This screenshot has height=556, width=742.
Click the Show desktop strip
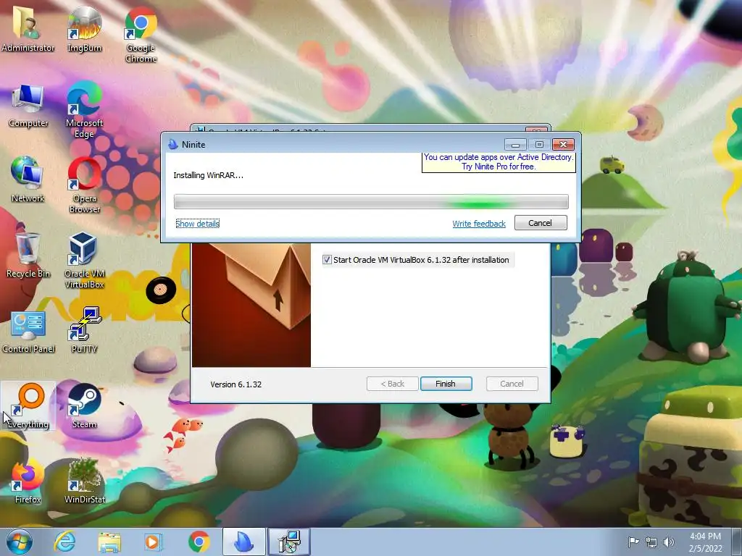(737, 542)
